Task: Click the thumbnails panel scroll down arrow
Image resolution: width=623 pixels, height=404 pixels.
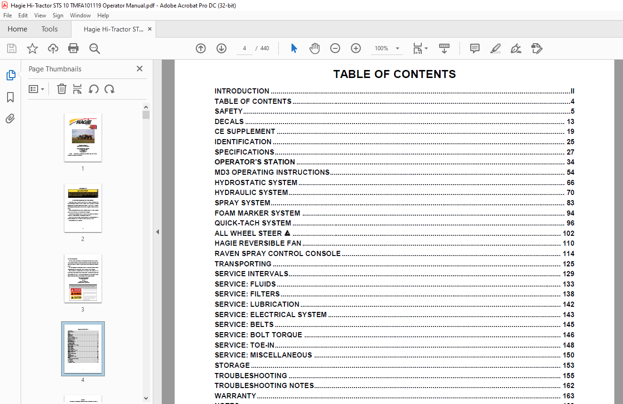Action: (146, 398)
